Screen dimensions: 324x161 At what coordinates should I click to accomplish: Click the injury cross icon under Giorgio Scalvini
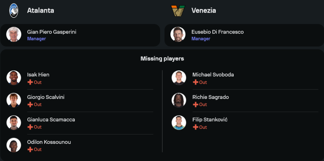(x=30, y=104)
